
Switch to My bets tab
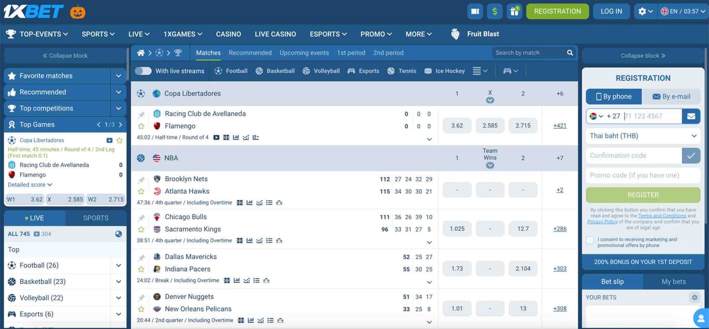(674, 282)
